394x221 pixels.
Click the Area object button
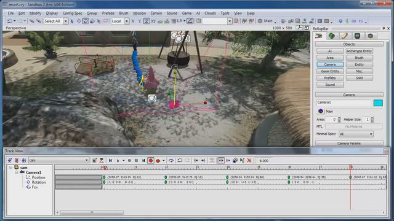(330, 58)
